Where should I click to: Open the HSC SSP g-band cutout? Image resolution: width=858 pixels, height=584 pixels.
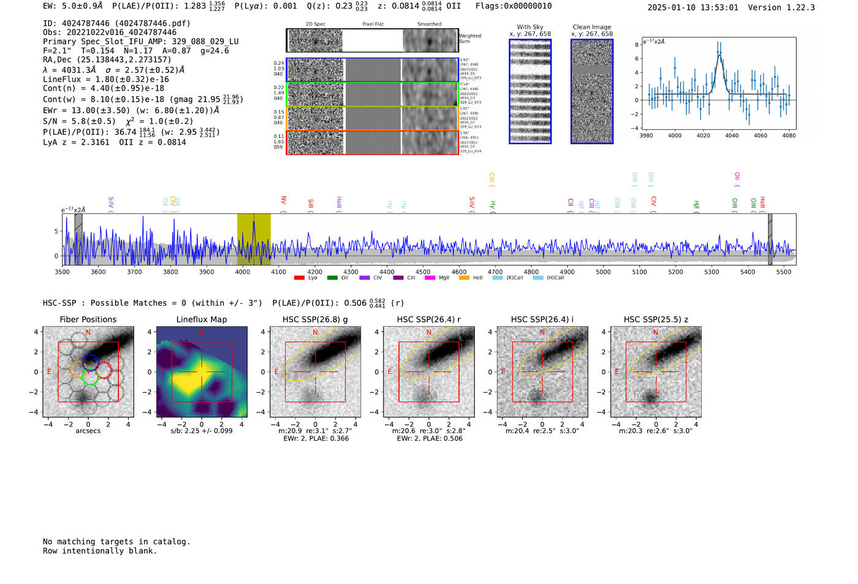(315, 372)
